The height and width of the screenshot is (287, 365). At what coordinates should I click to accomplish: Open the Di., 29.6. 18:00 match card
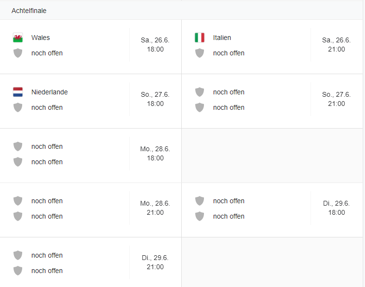(336, 208)
